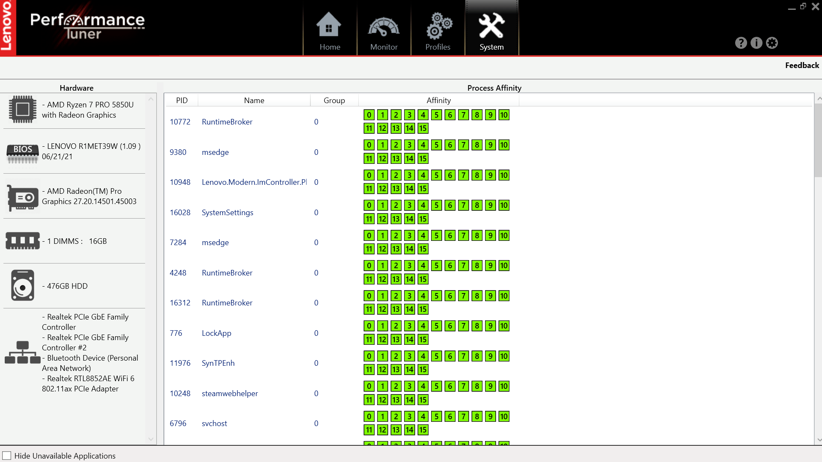Click the BIOS chip icon
This screenshot has width=822, height=462.
[x=23, y=153]
